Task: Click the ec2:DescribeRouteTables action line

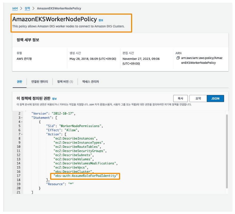Action: [x=77, y=147]
